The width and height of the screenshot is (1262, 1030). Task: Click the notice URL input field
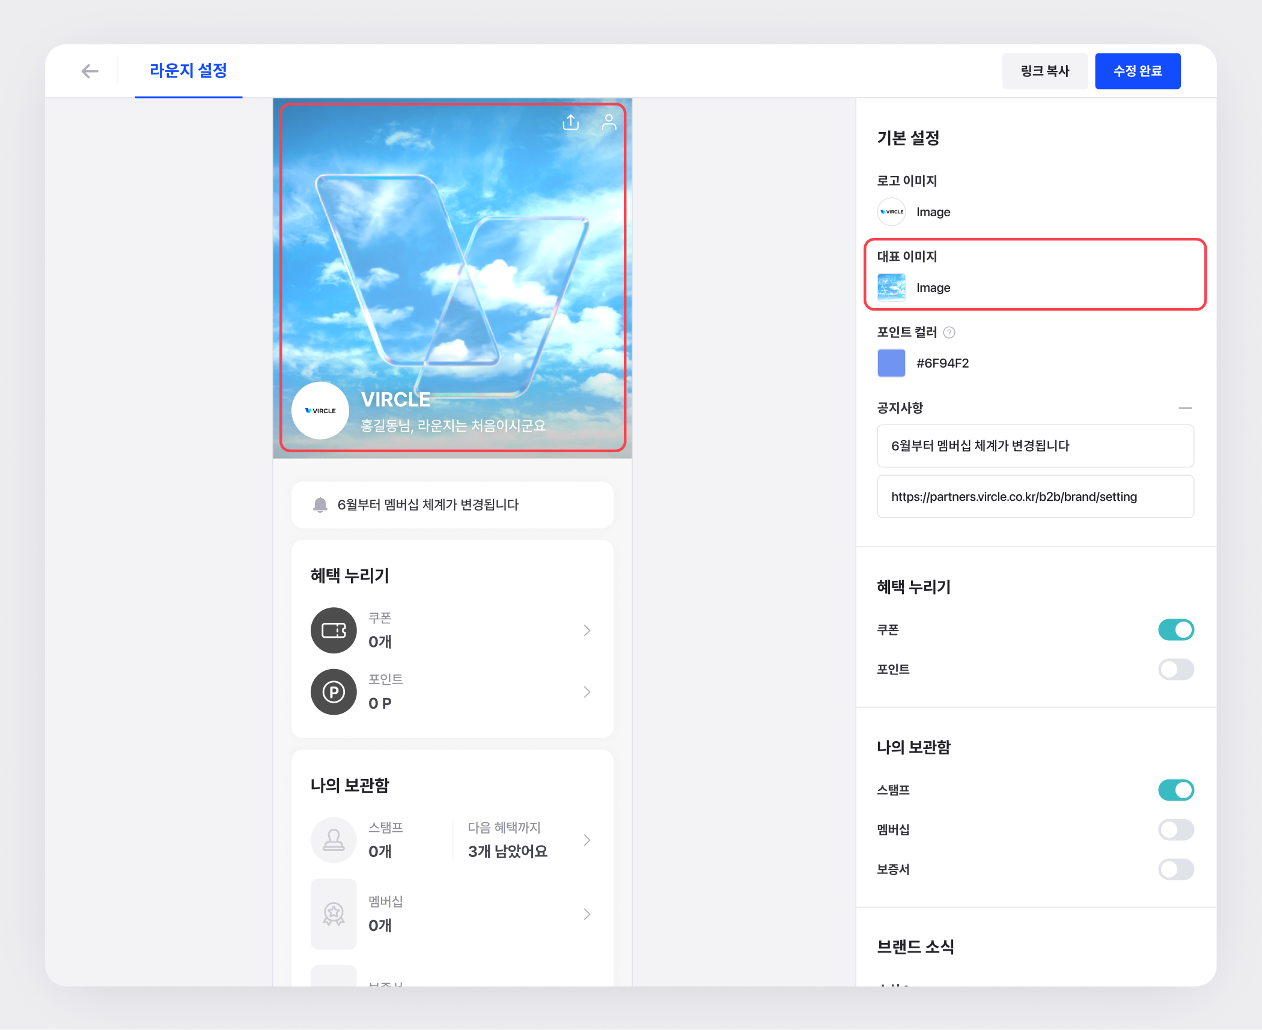[1035, 497]
